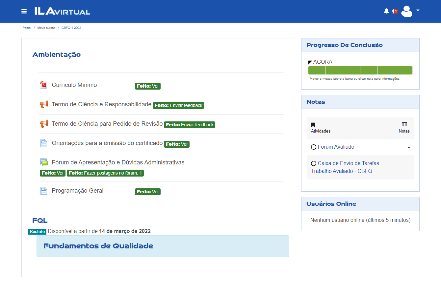Open the hamburger side menu

(x=24, y=11)
